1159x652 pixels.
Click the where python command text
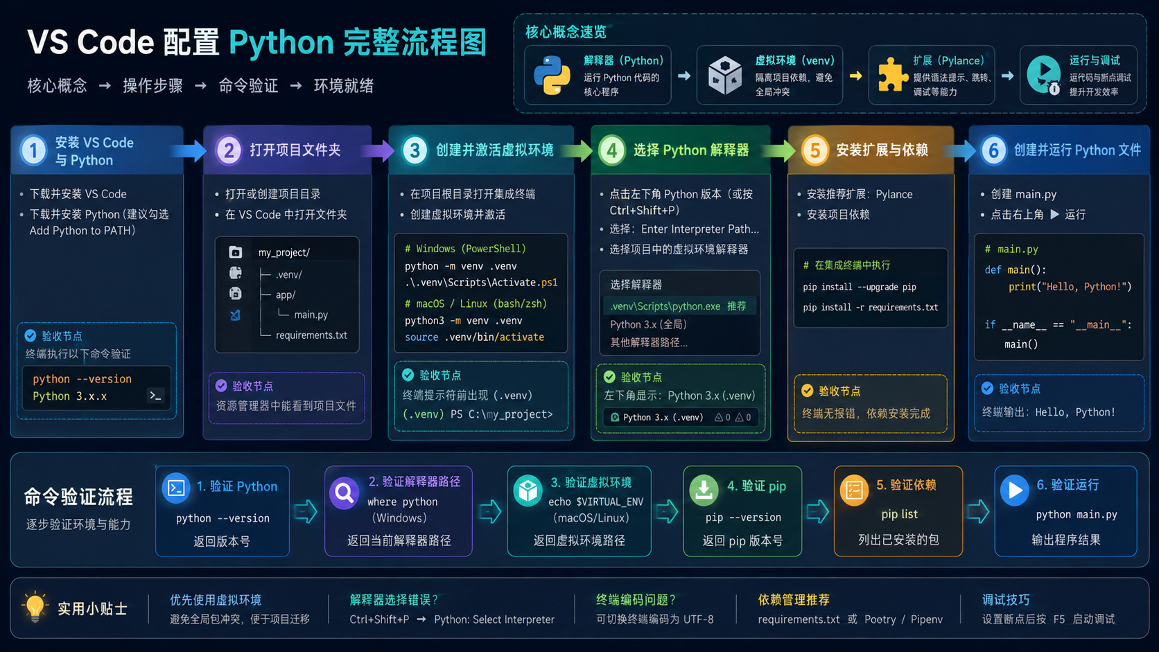click(403, 502)
